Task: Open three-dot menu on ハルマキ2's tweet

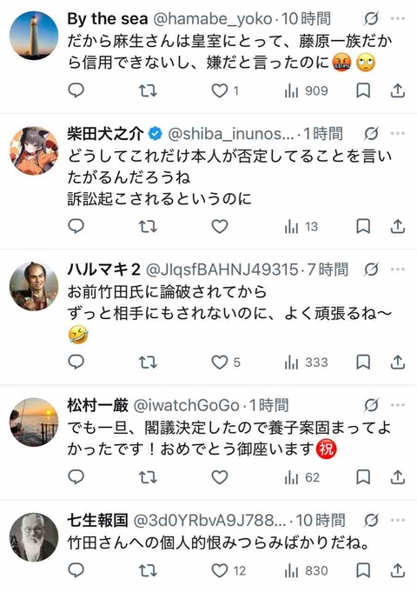Action: (398, 269)
